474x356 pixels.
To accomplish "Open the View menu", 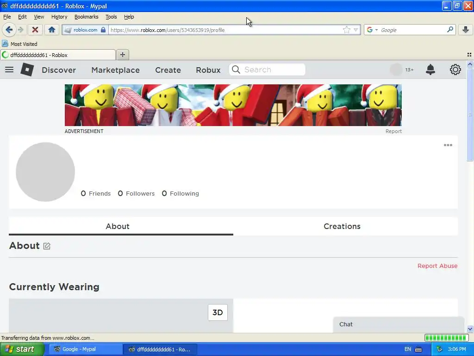I will [39, 17].
